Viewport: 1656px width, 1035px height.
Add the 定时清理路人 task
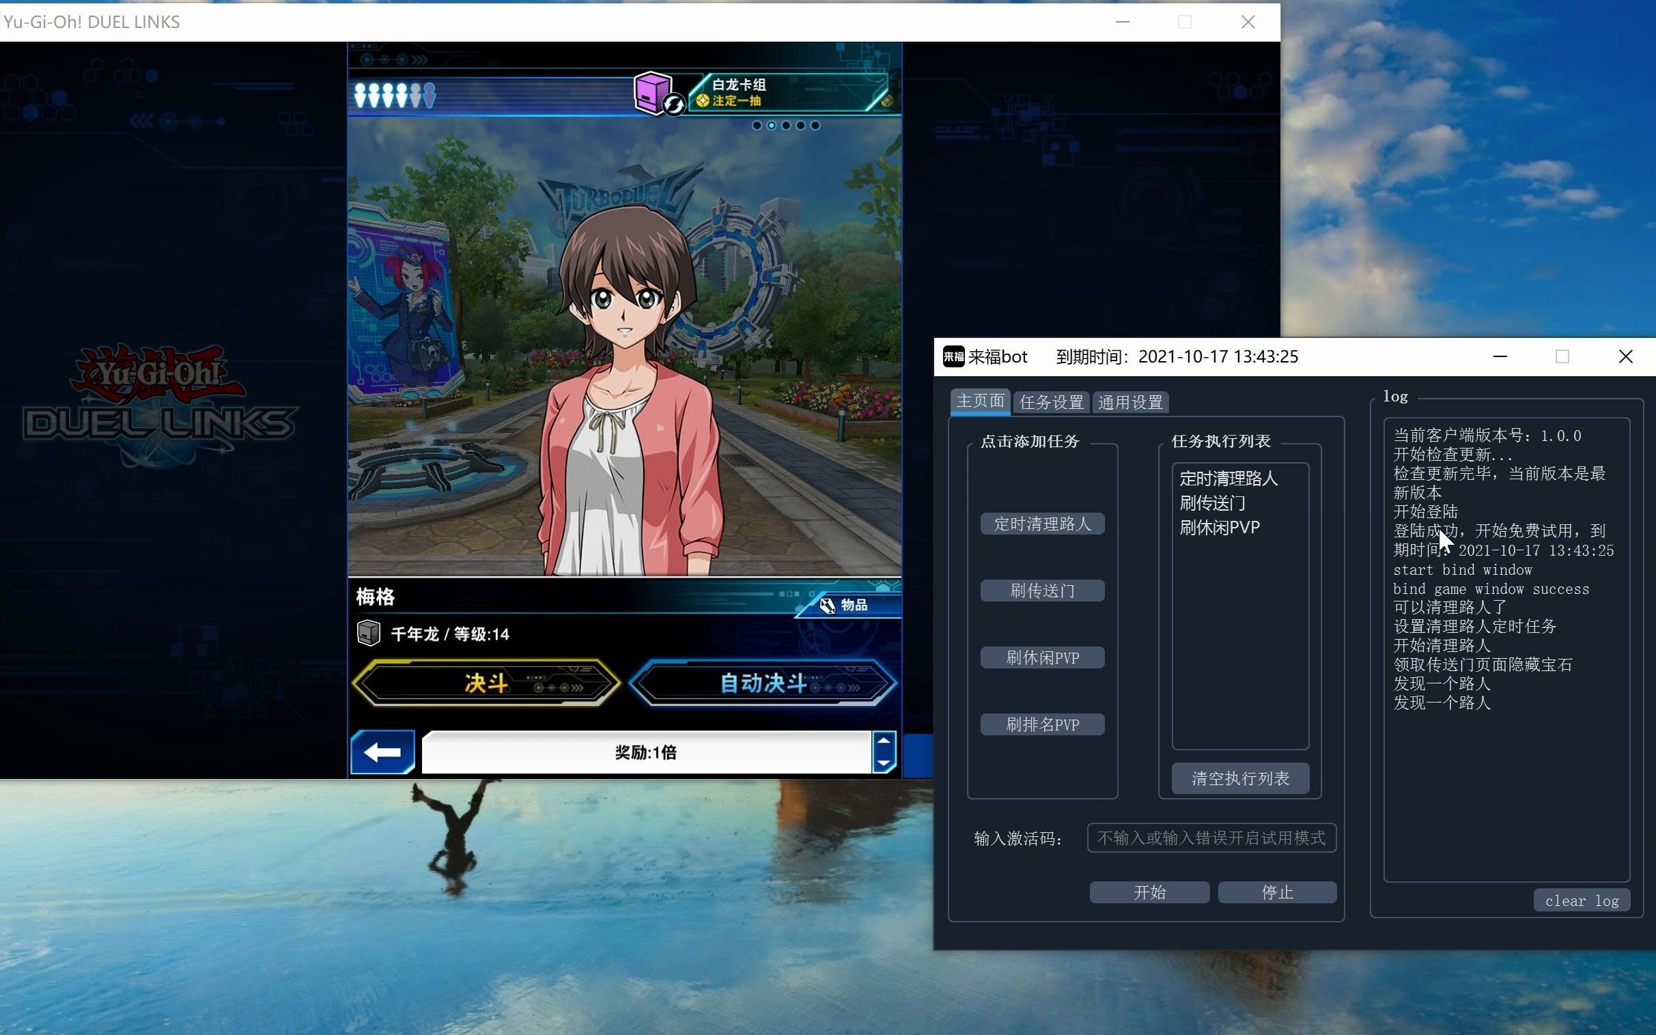(x=1042, y=524)
